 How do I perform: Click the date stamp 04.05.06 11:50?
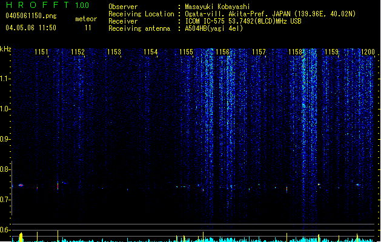pyautogui.click(x=31, y=28)
